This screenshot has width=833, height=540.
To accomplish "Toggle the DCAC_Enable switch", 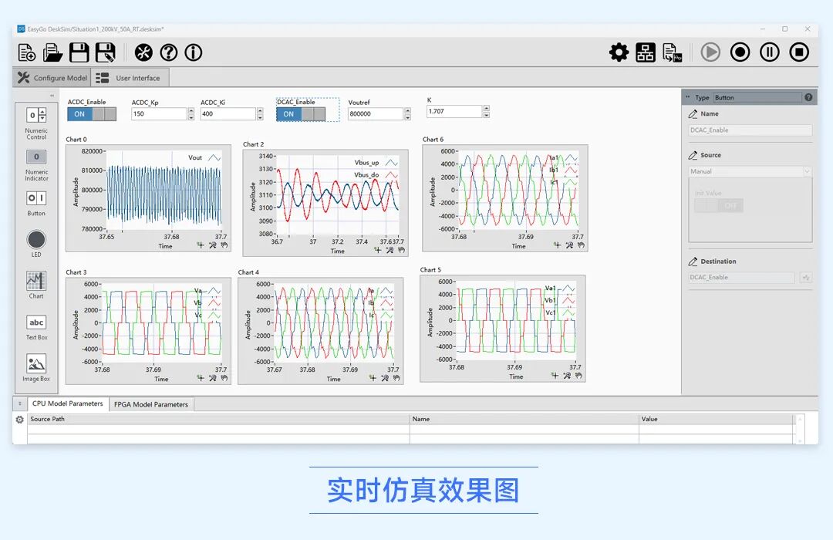I will [x=301, y=113].
